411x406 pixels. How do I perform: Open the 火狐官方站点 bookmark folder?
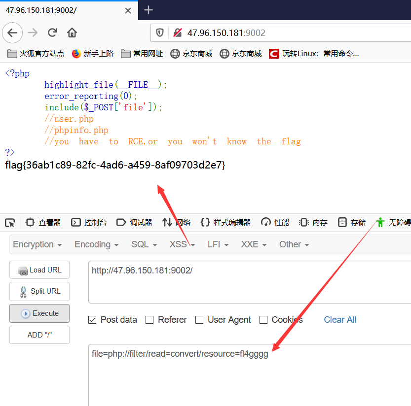point(36,54)
